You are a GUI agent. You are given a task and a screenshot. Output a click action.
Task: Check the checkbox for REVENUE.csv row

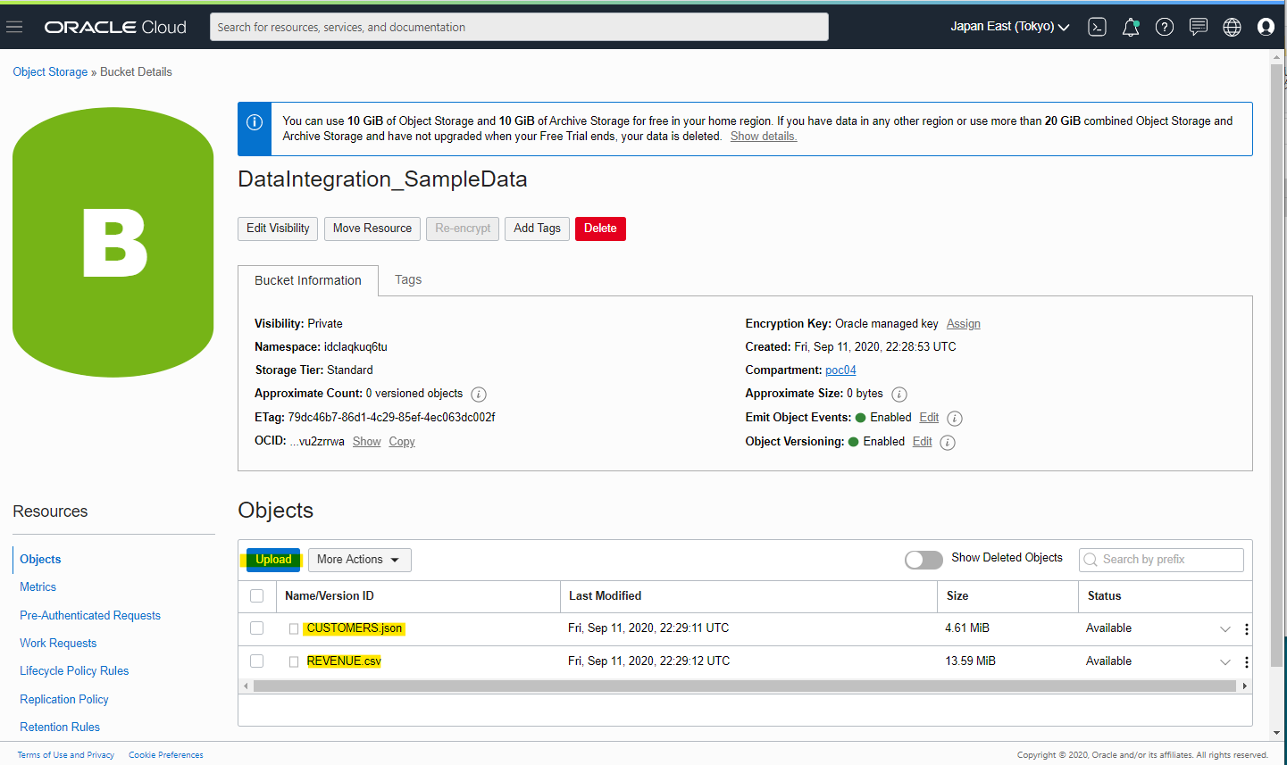257,661
